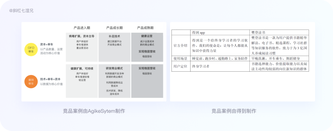Click the 竞品案例由得到制作 caption
Screen dimensions: 333x131
pyautogui.click(x=234, y=111)
